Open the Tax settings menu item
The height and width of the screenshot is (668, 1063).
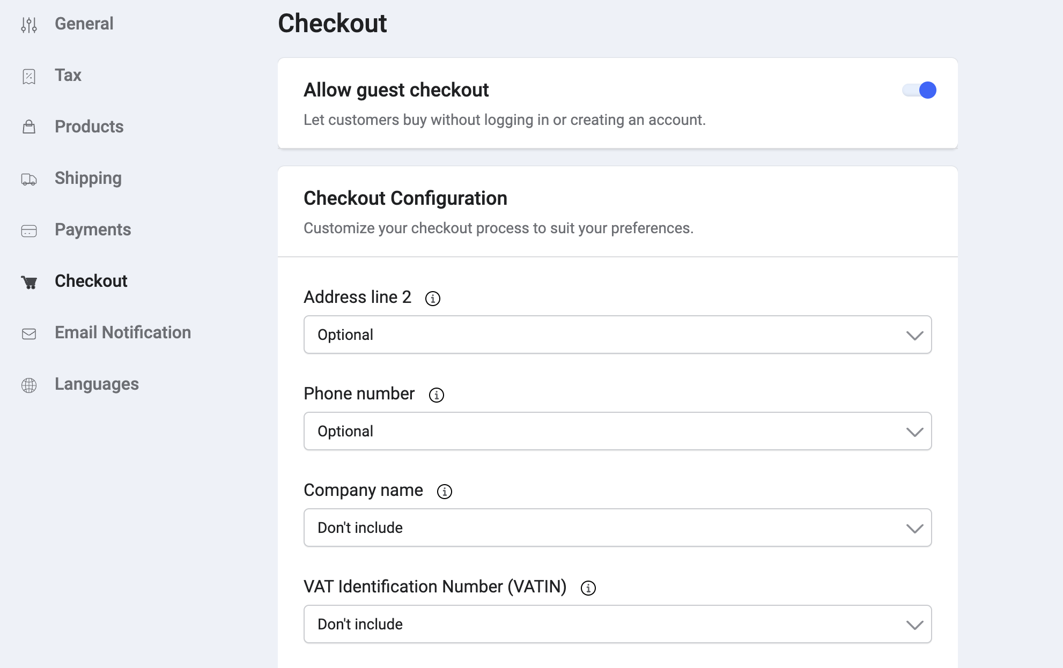[68, 75]
